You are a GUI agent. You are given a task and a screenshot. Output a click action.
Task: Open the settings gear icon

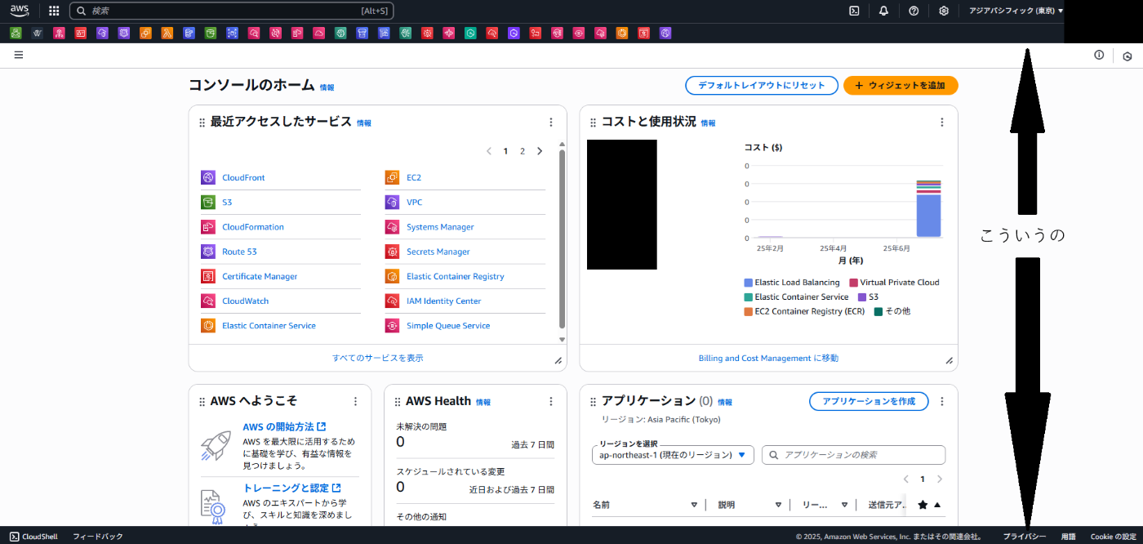pos(944,11)
